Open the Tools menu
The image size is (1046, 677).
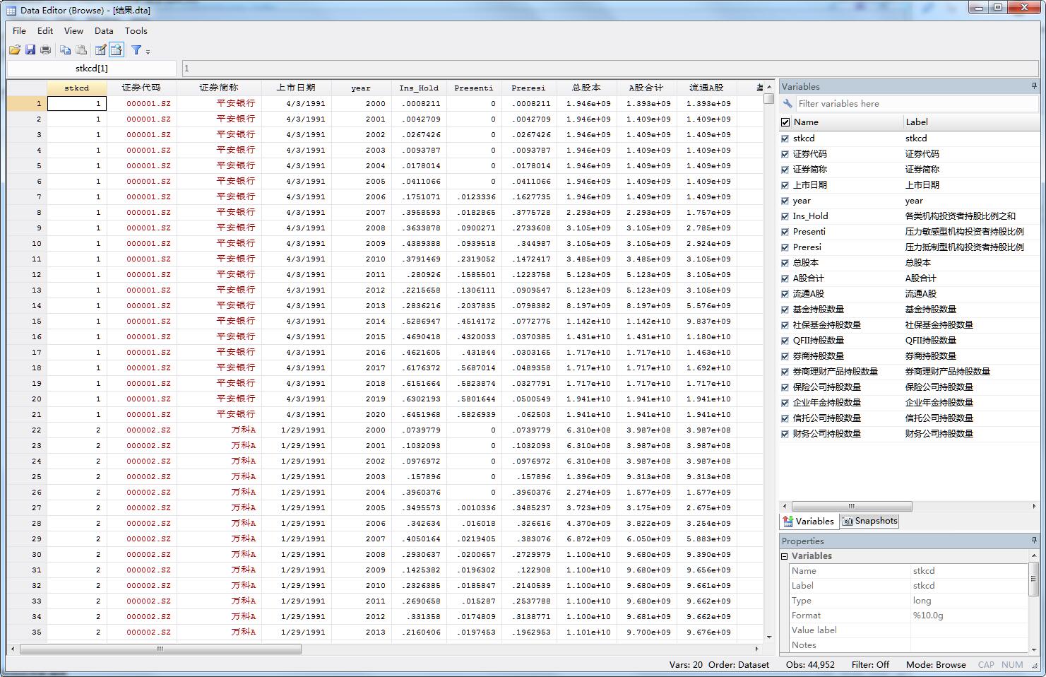coord(136,30)
